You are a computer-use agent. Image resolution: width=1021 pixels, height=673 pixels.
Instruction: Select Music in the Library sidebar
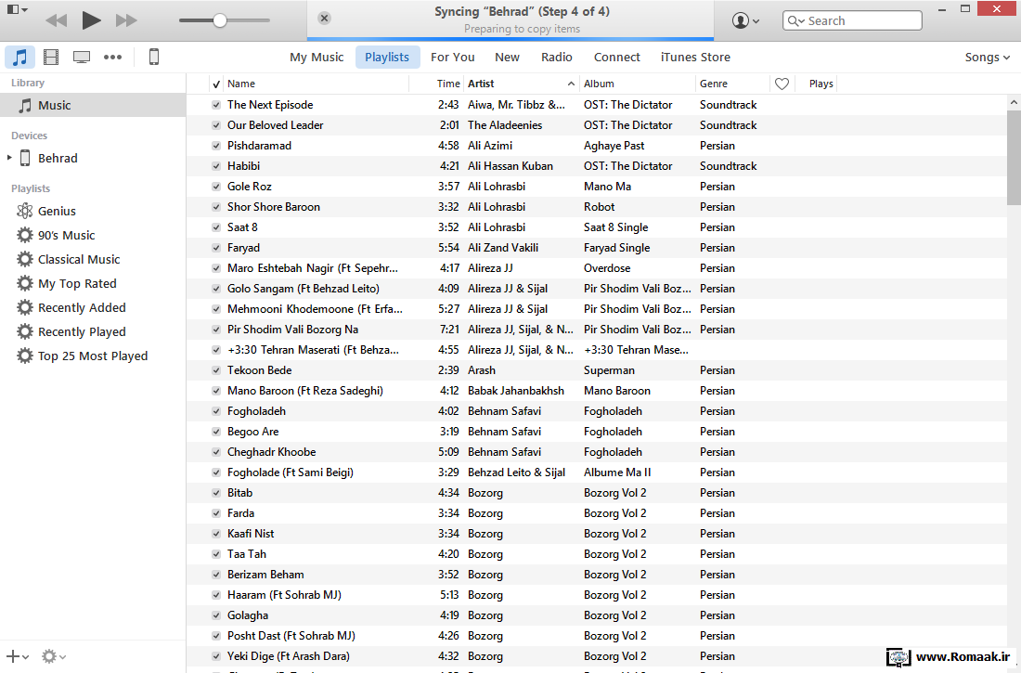click(x=93, y=105)
